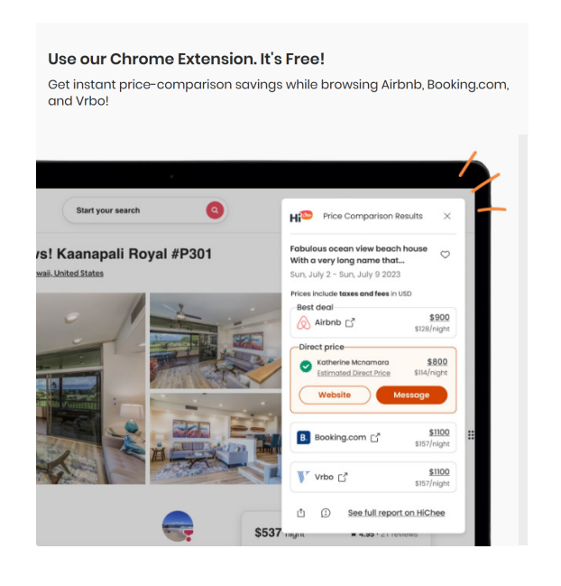Open Booking.com external link icon

[375, 437]
